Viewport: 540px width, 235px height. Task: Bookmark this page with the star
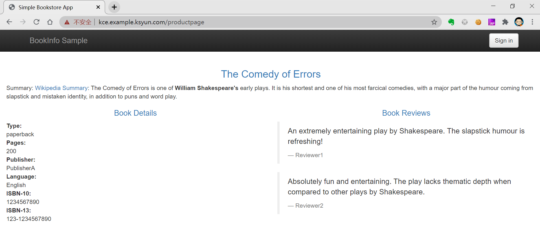coord(434,22)
